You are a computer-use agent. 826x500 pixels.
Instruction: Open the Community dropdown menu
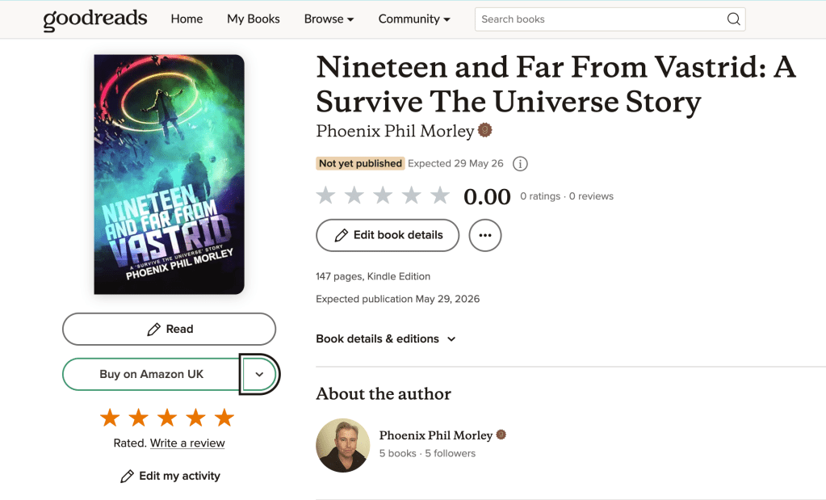414,19
